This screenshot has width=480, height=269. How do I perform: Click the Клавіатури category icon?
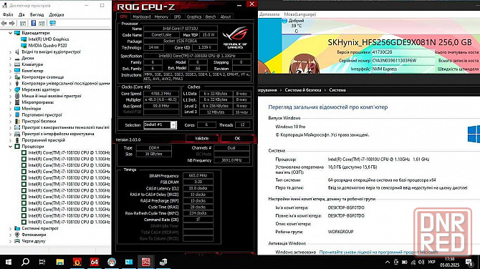[x=17, y=64]
